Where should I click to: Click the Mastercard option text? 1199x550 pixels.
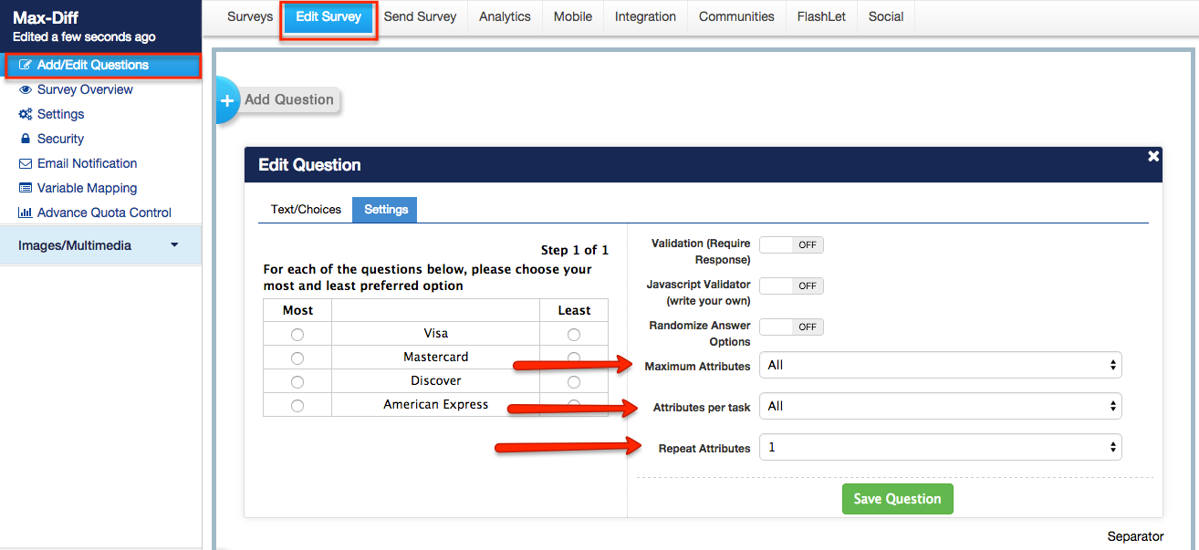pyautogui.click(x=436, y=358)
